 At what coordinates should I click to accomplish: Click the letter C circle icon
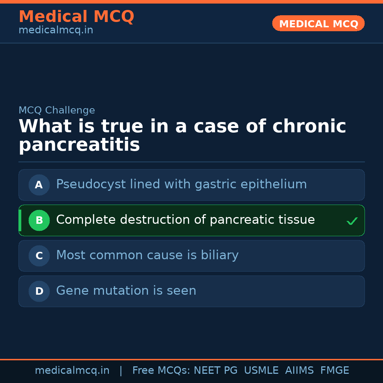[39, 256]
